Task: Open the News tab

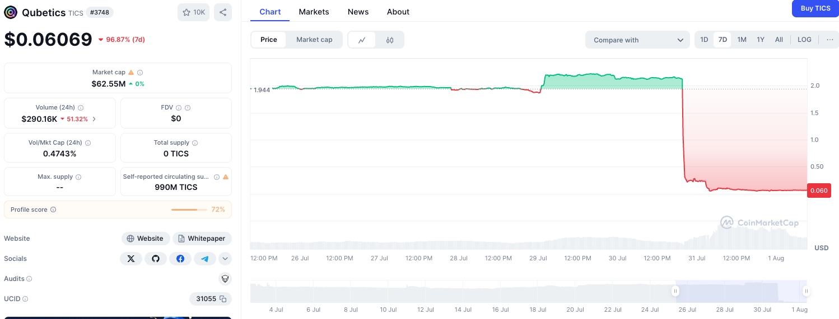Action: pyautogui.click(x=358, y=12)
